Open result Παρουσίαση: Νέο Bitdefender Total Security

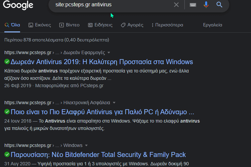98,155
